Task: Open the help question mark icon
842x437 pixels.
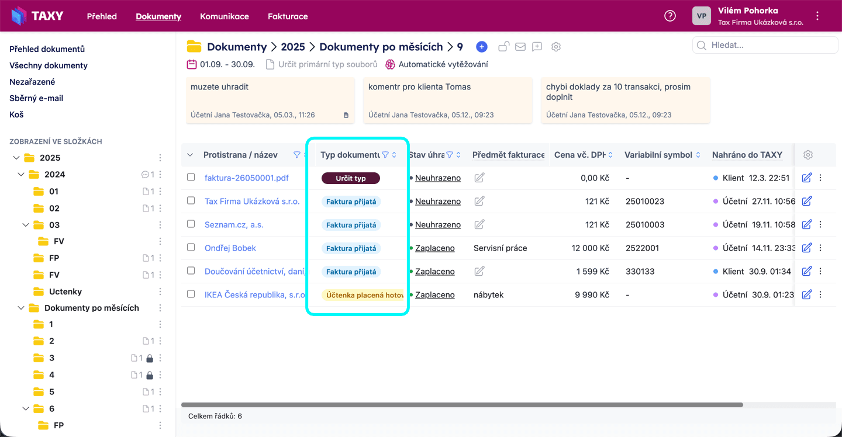Action: click(670, 16)
